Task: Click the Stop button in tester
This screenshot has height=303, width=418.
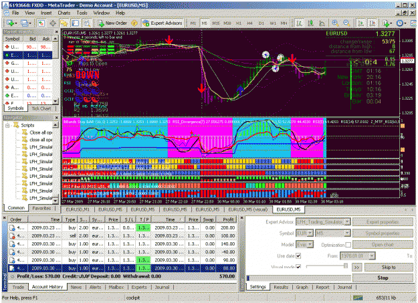Action: pyautogui.click(x=383, y=278)
